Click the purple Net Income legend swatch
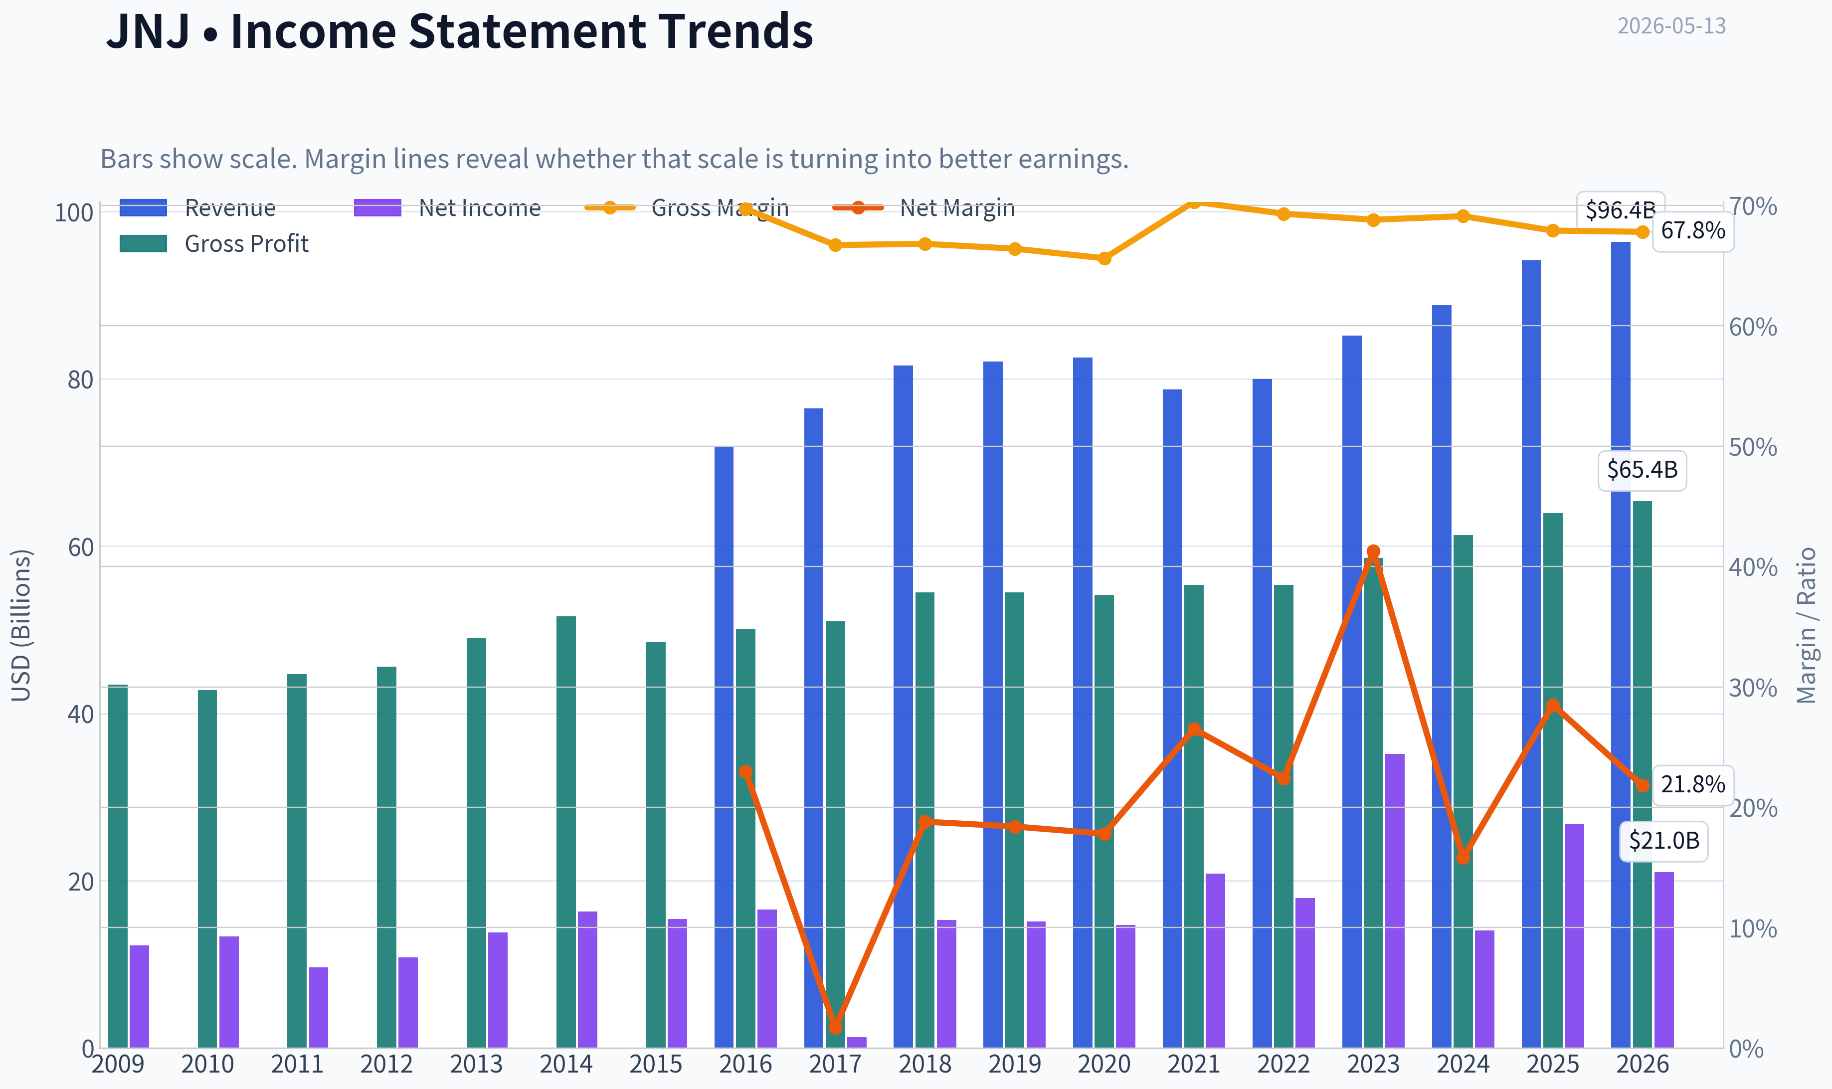Viewport: 1832px width, 1089px height. pos(378,208)
